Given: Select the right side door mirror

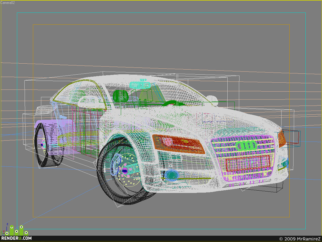Looking at the screenshot, I should pos(212,100).
